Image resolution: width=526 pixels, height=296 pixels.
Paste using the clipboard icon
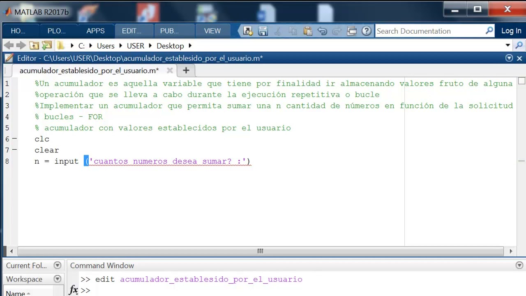tap(307, 31)
